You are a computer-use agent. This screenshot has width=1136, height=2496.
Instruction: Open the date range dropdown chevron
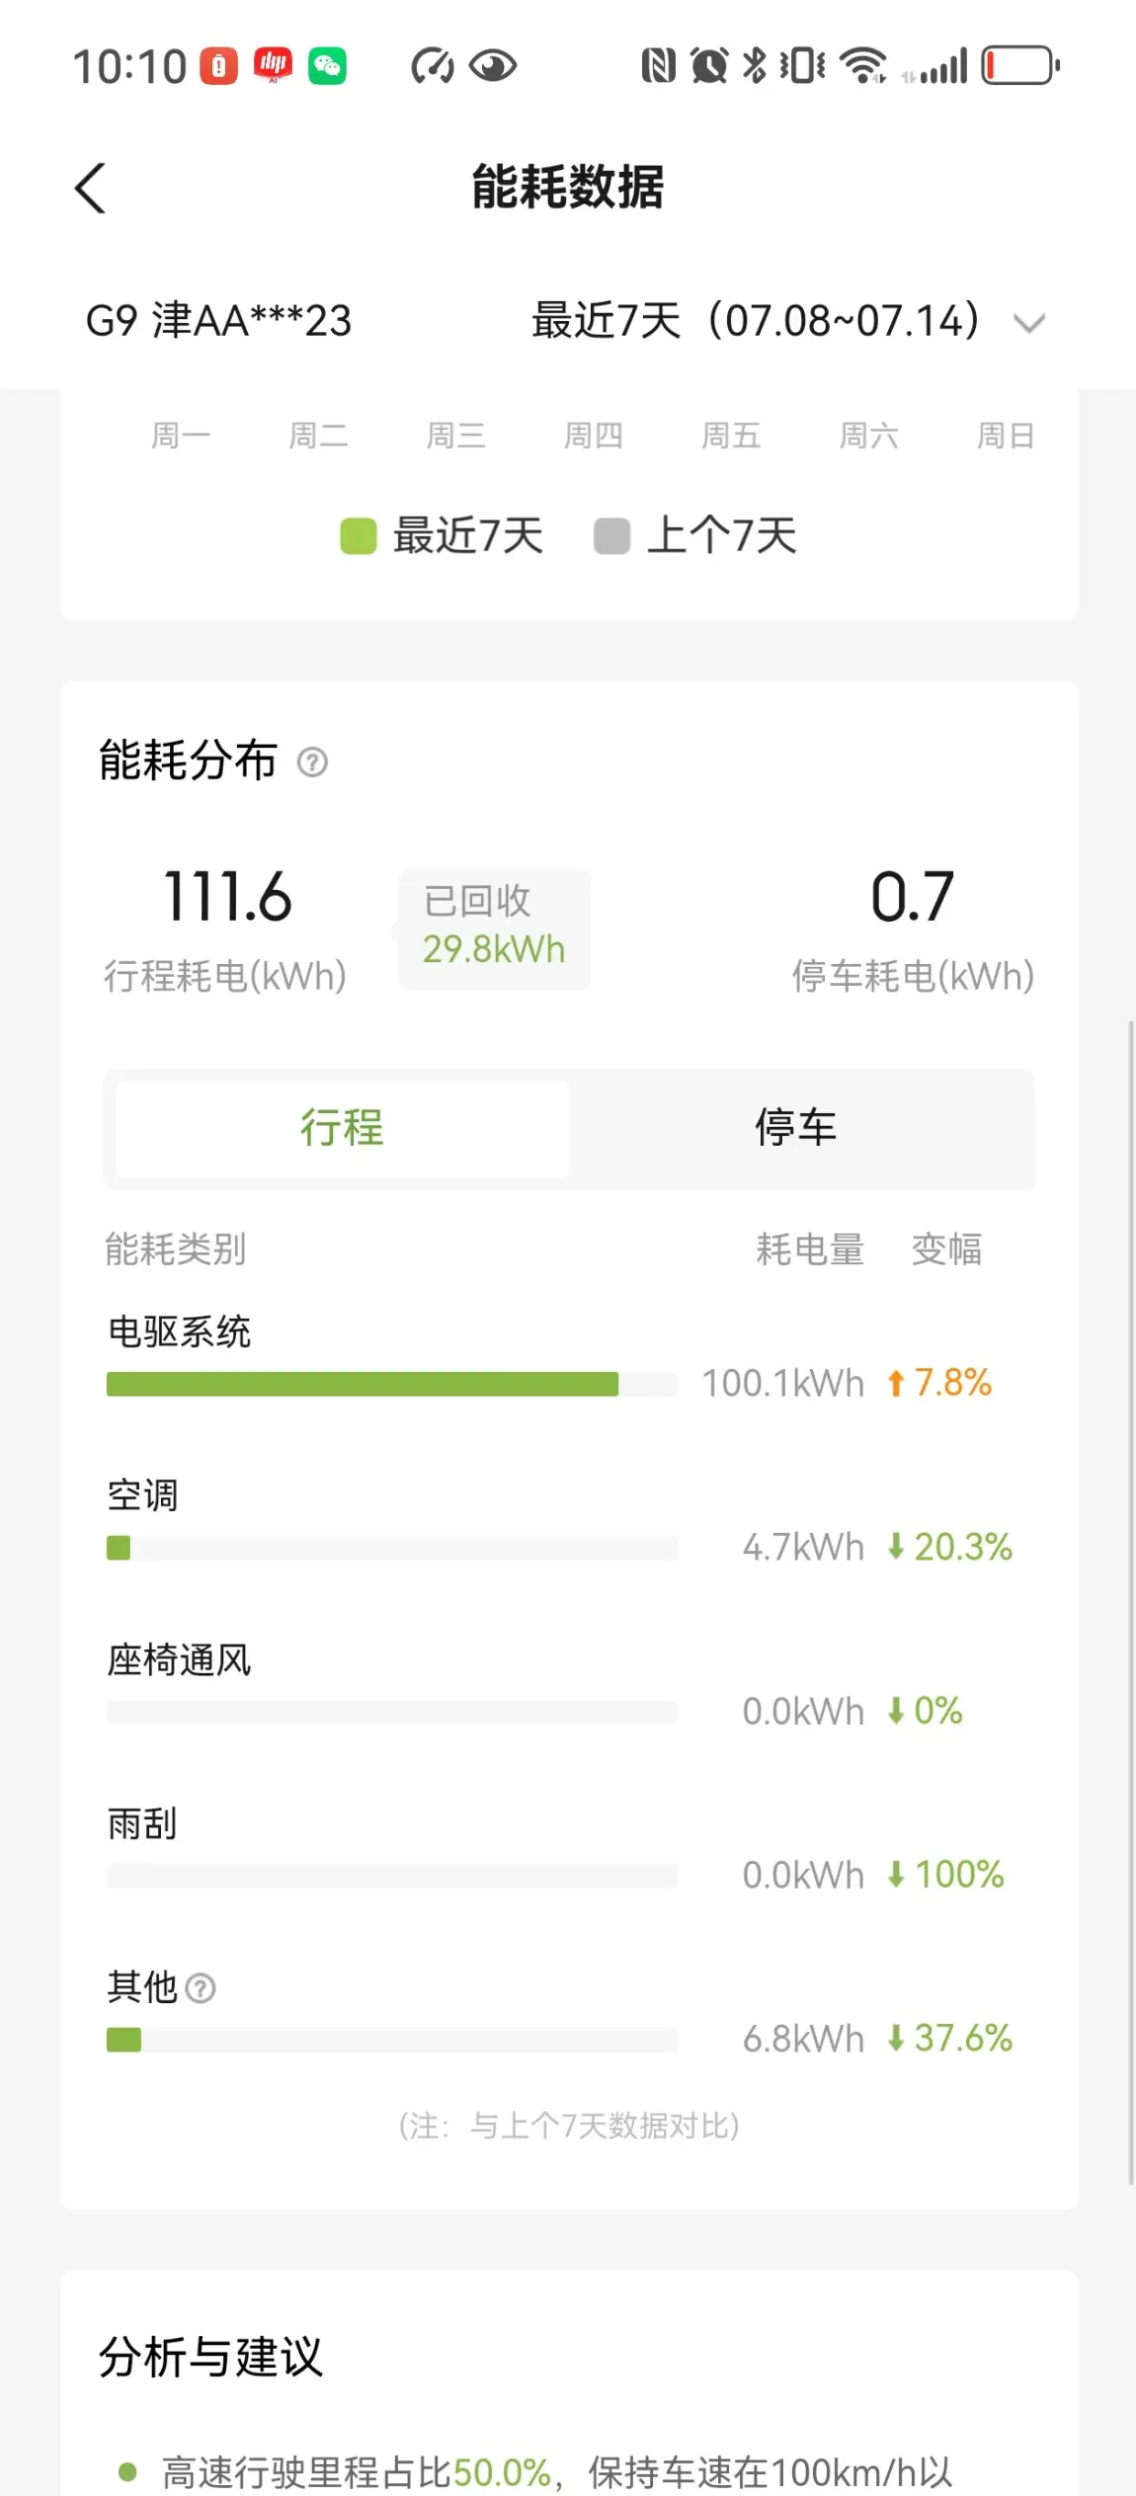pos(1029,323)
